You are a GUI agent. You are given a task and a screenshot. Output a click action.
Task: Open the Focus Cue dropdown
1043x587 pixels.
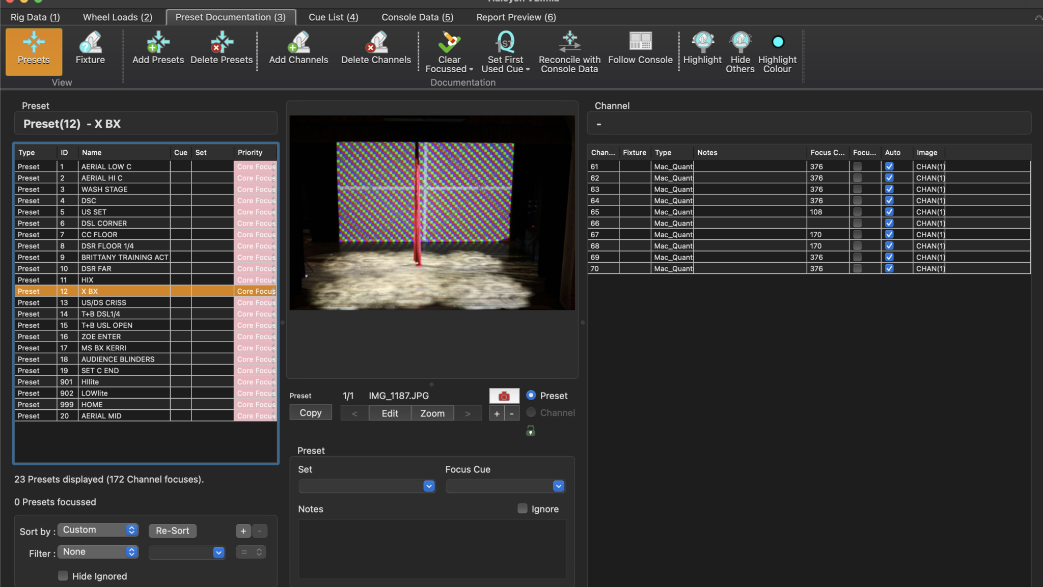pos(558,486)
